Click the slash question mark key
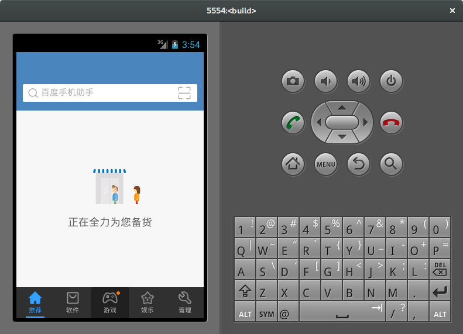 [396, 312]
